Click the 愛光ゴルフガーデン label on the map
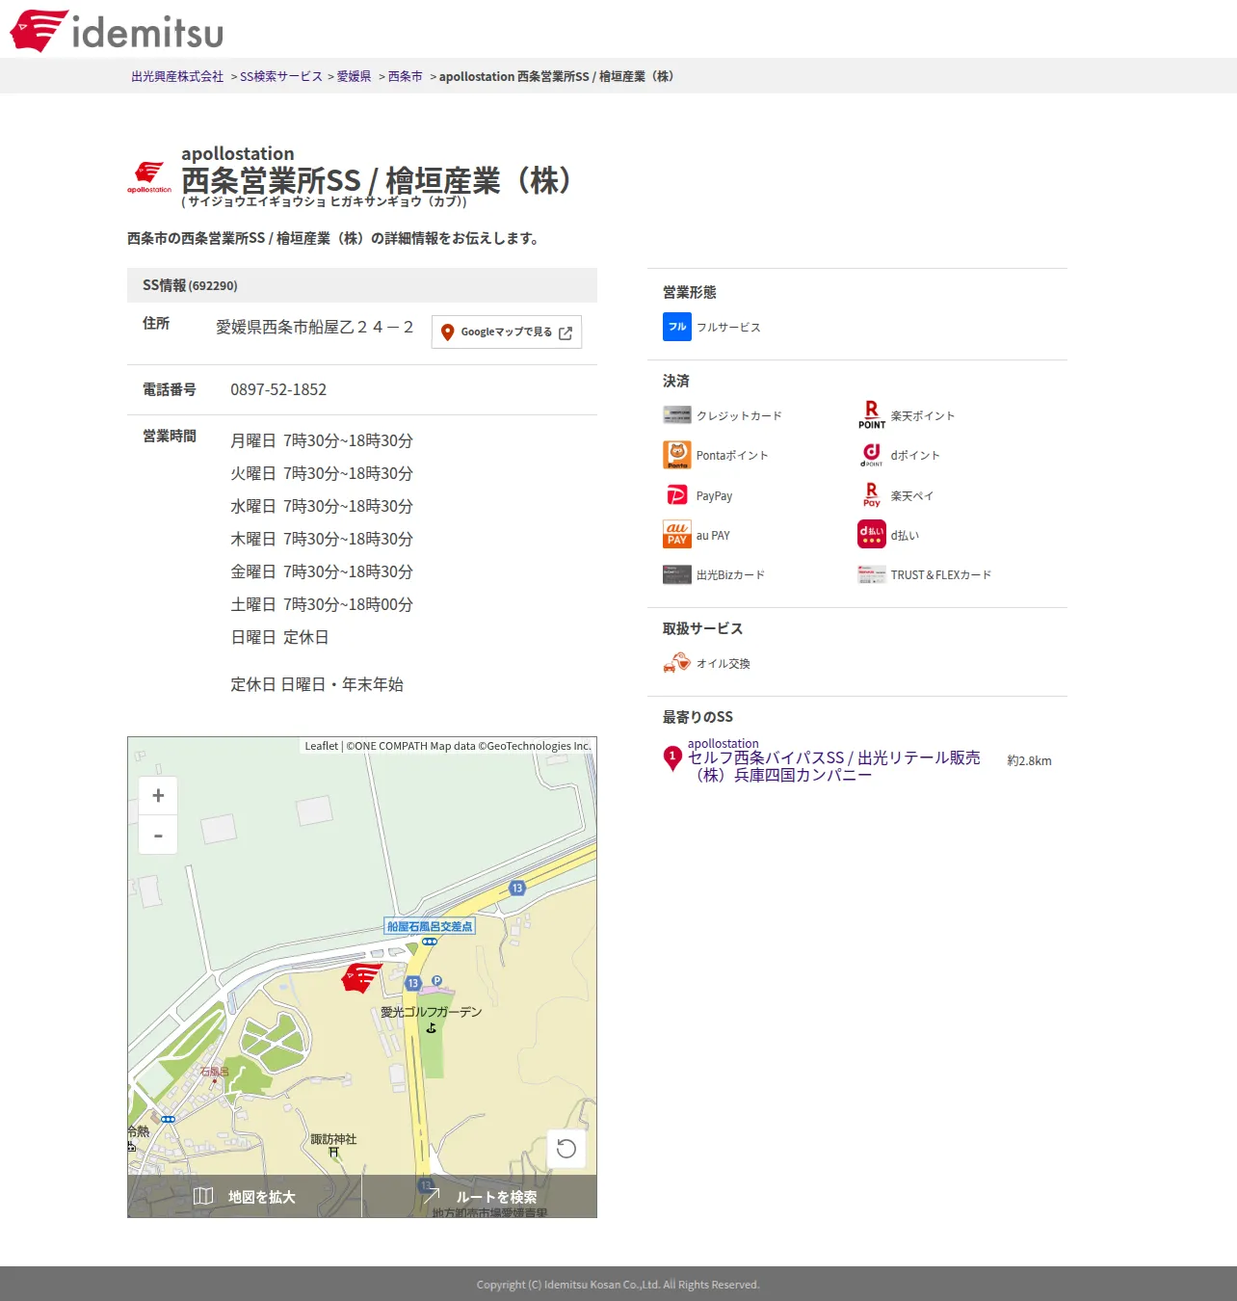Viewport: 1237px width, 1301px height. pos(431,1012)
